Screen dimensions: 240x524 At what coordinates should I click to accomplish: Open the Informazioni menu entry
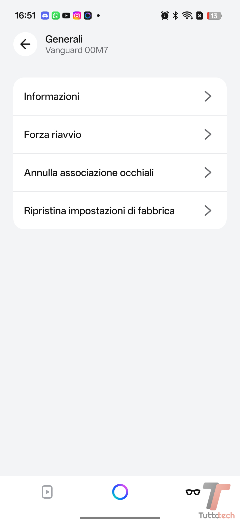click(x=52, y=96)
